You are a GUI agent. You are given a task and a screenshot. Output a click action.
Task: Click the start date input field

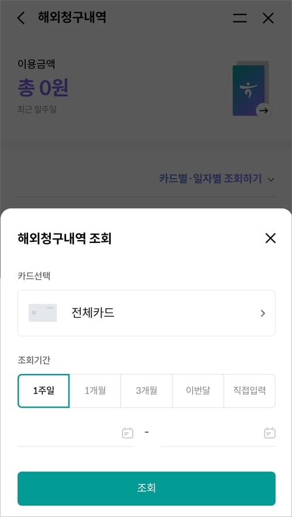click(75, 433)
